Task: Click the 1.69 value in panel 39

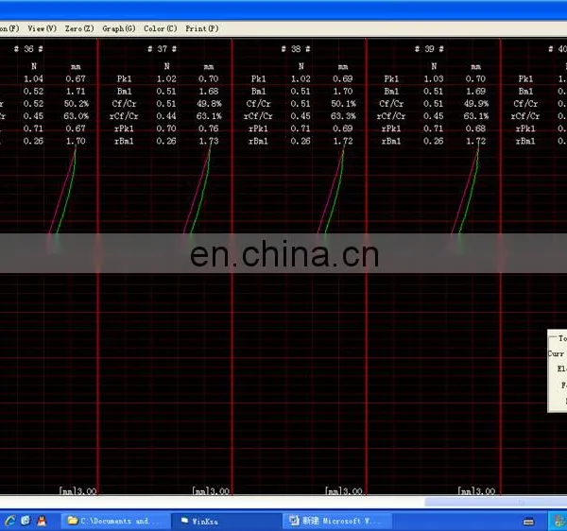Action: coord(476,91)
